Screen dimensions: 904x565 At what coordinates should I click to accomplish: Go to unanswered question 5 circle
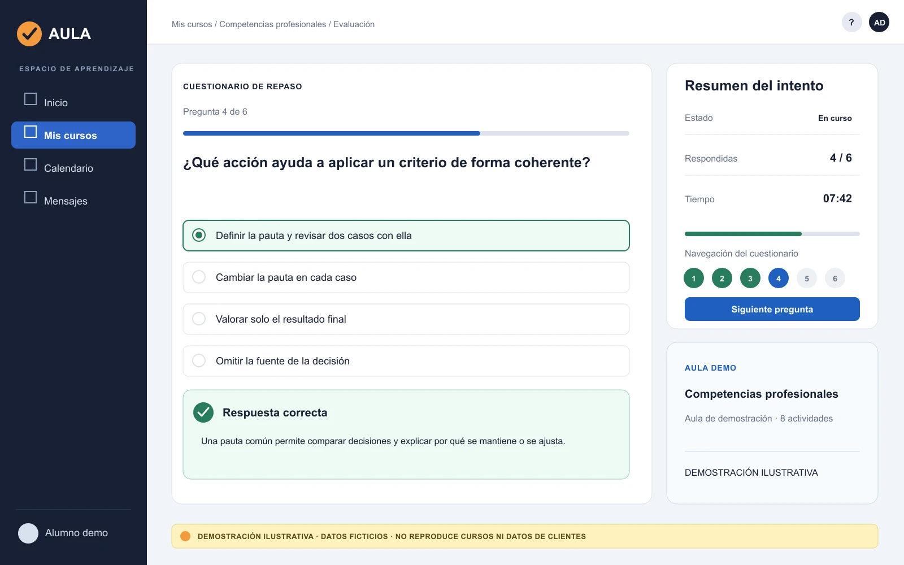(807, 278)
